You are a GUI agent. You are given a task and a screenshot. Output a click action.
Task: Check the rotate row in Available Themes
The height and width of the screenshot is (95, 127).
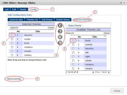pos(73,61)
